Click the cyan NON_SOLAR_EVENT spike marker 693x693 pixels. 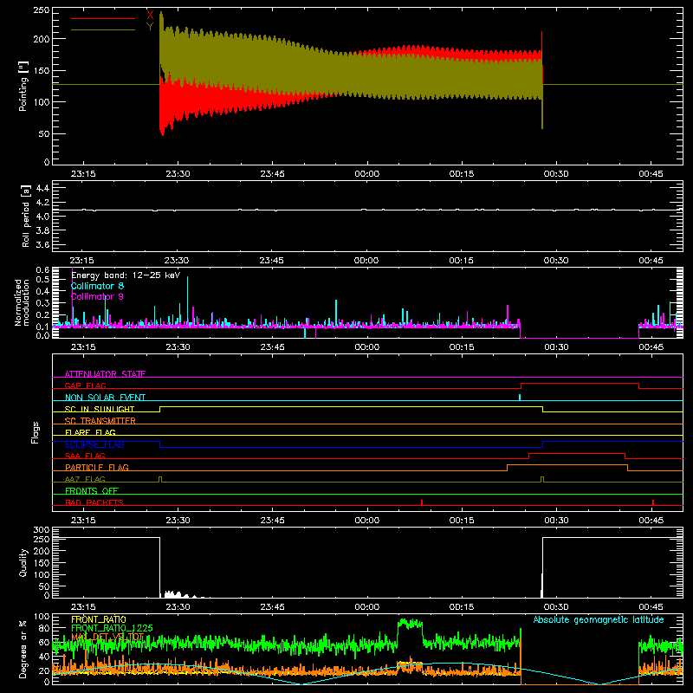tap(519, 397)
